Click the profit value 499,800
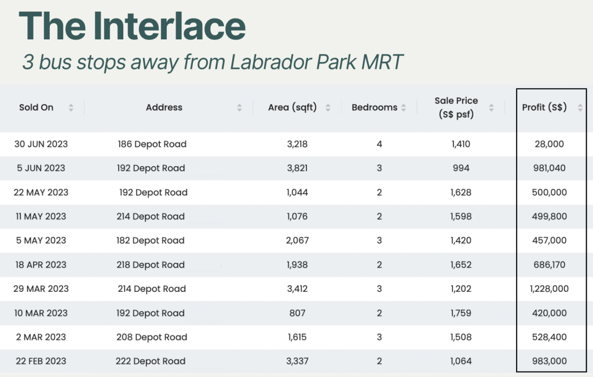Viewport: 593px width, 377px height. coord(549,217)
